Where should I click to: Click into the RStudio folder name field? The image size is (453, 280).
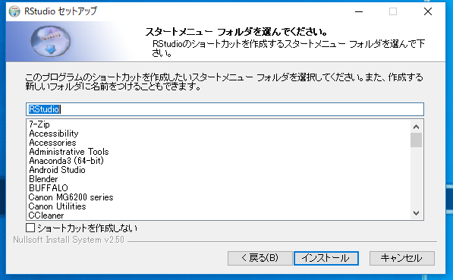click(225, 109)
